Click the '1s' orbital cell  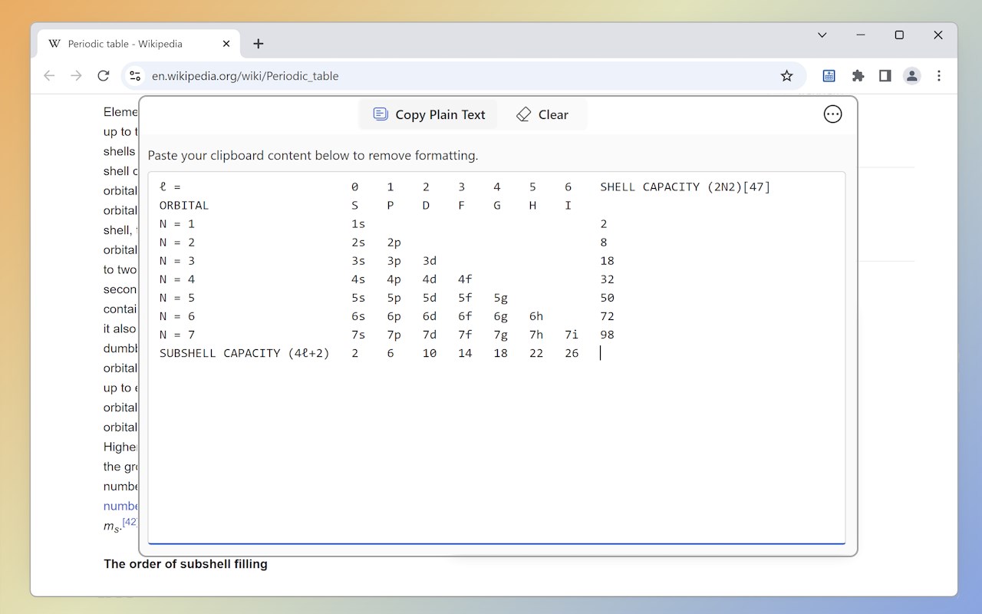358,223
